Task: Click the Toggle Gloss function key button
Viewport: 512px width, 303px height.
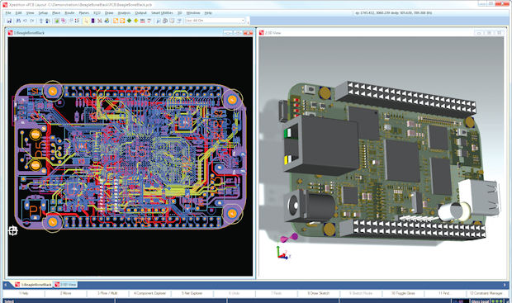Action: tap(403, 293)
